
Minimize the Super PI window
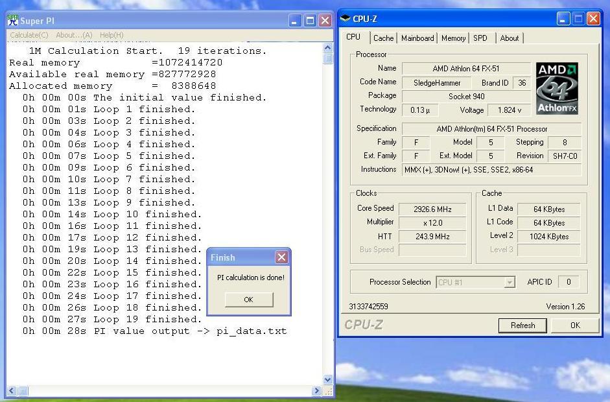295,20
